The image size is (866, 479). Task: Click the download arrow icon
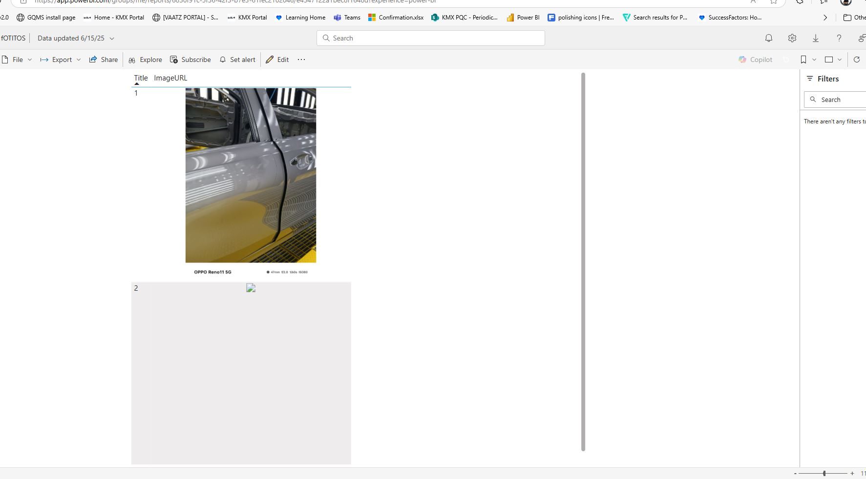(816, 38)
